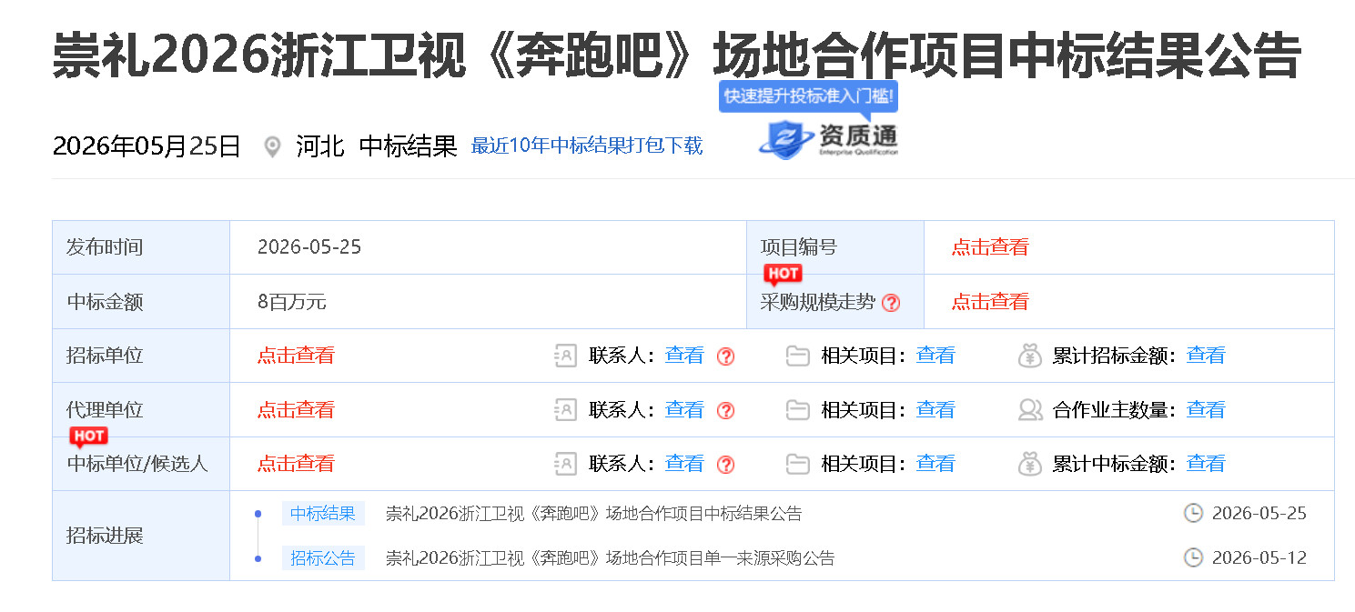This screenshot has height=612, width=1355.
Task: Click the 招标进展 label cell
Action: 141,536
